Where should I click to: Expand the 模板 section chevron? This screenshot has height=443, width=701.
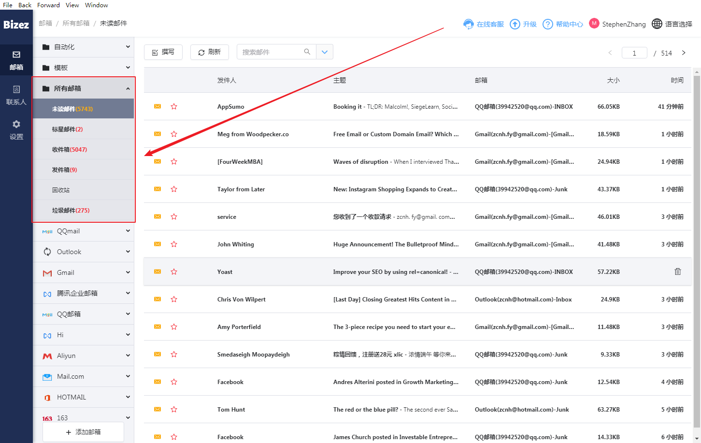tap(128, 67)
